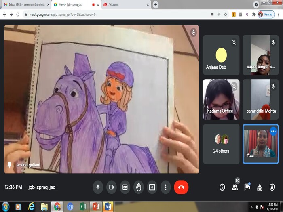Open File Explorer from taskbar

click(x=44, y=207)
